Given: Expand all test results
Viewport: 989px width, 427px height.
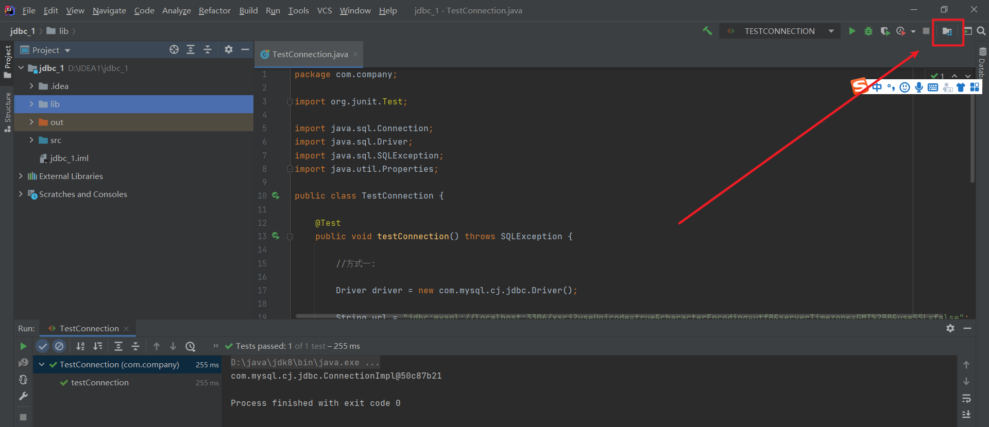Looking at the screenshot, I should coord(118,346).
